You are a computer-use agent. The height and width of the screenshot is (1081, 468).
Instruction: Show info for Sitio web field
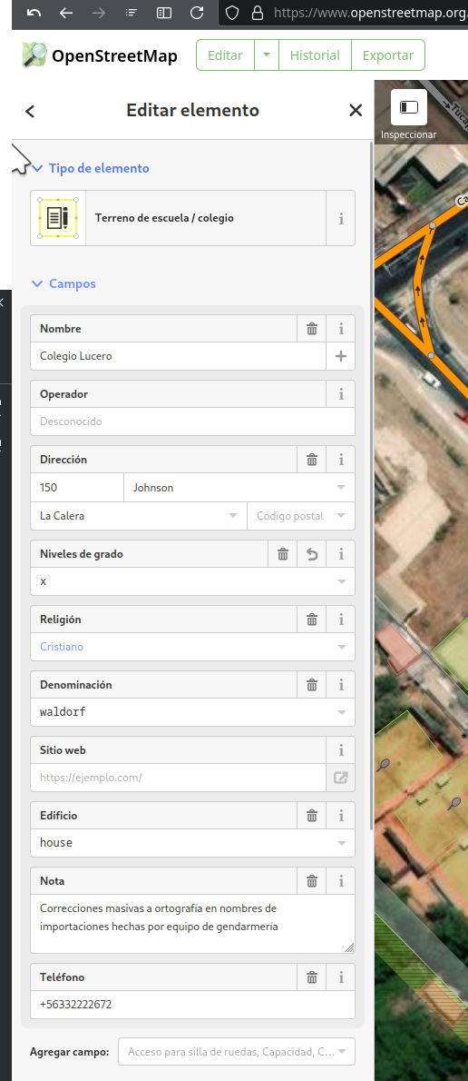[x=341, y=750]
